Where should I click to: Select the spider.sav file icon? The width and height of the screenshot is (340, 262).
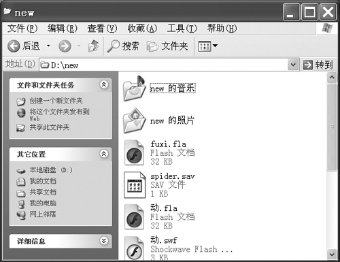coord(135,185)
